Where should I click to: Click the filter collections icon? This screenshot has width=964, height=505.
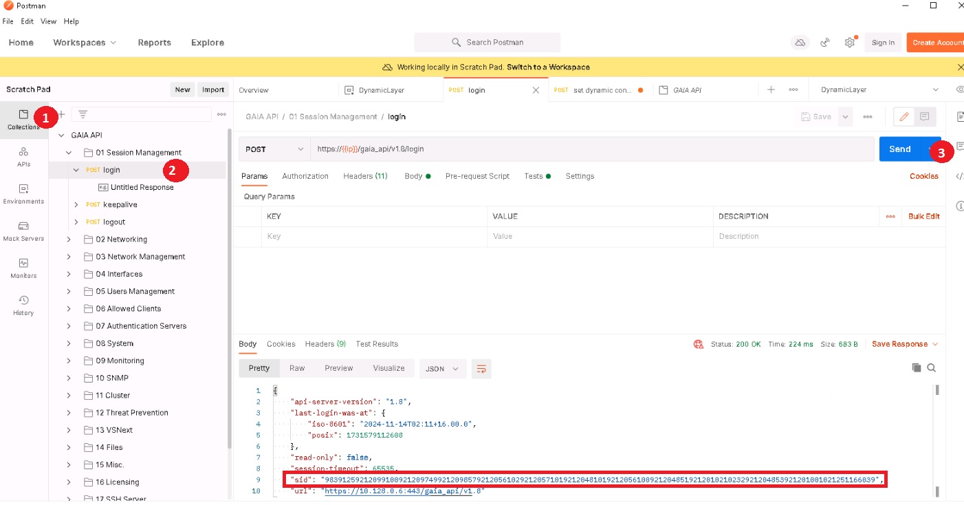[x=83, y=114]
